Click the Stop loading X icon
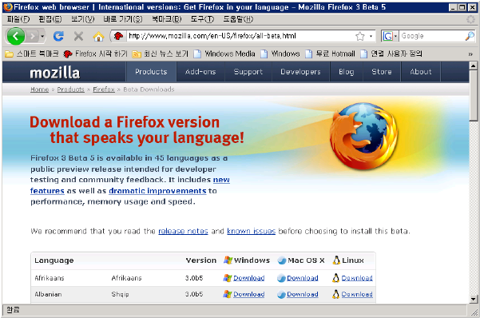The width and height of the screenshot is (480, 318). 79,36
